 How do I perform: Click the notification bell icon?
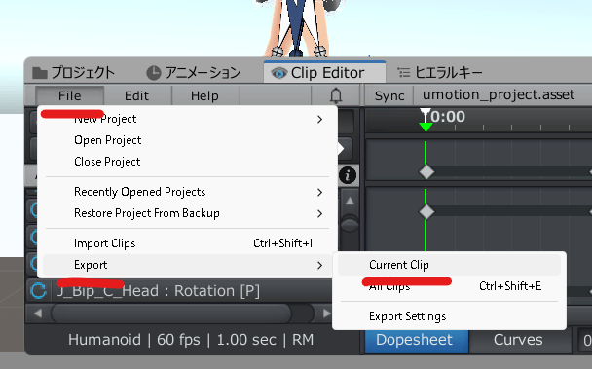[x=336, y=95]
